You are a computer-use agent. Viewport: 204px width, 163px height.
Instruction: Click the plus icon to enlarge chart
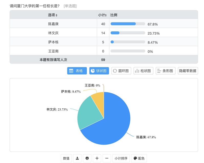97,158
